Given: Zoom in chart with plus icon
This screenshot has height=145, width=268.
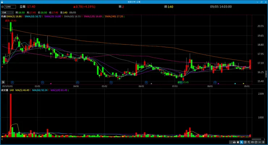Looking at the screenshot, I should click(263, 142).
